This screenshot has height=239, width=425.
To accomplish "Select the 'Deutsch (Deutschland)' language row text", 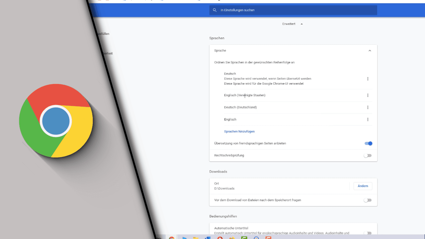I will point(240,107).
